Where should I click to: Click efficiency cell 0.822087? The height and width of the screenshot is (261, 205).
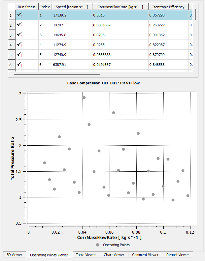coord(168,45)
